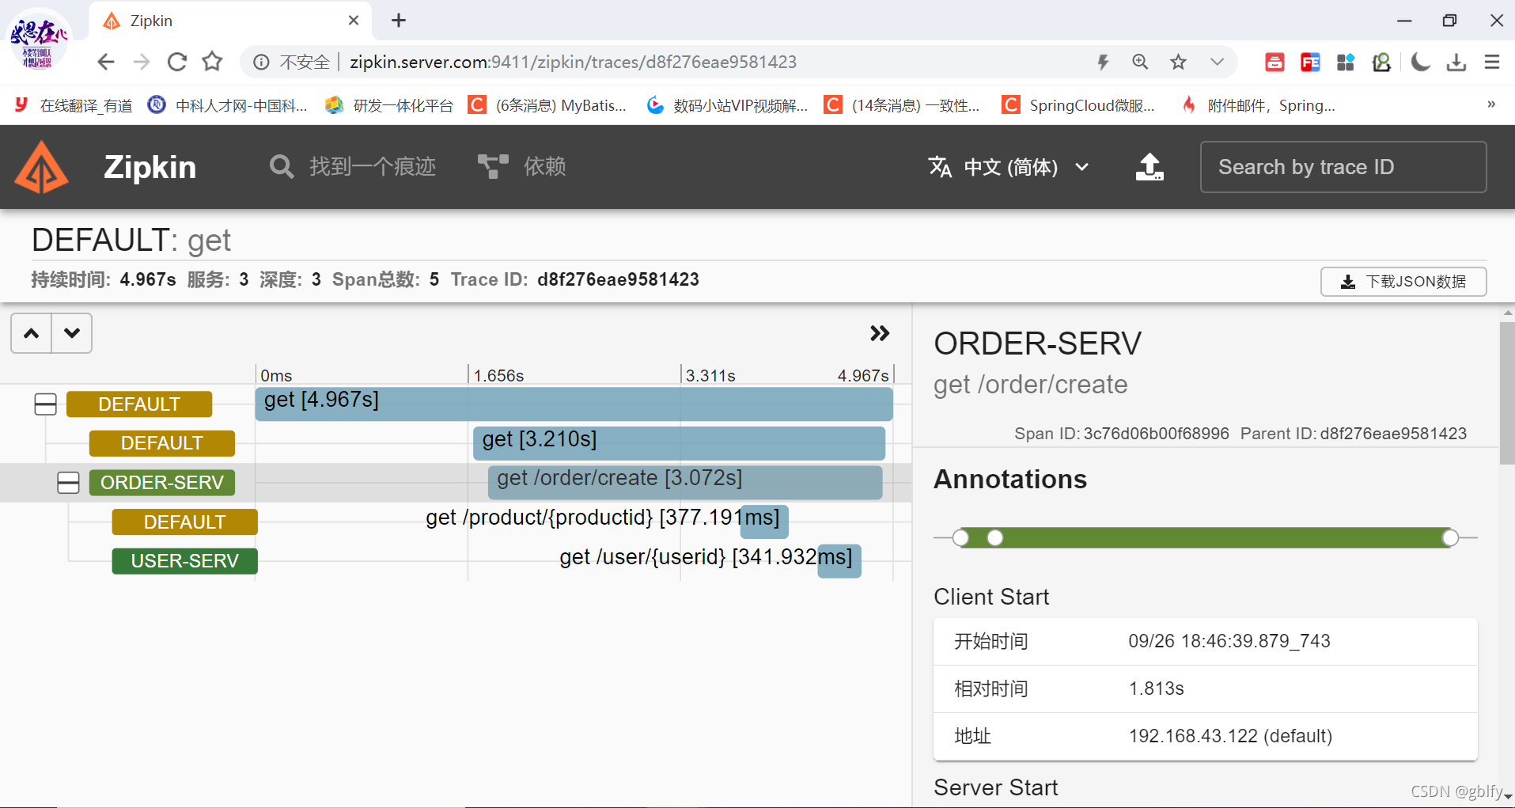Select the ORDER-SERV service label
This screenshot has height=808, width=1515.
point(162,483)
